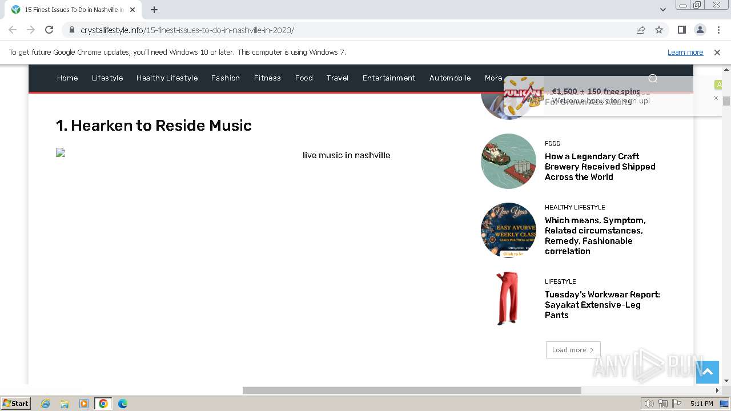Expand the More navigation dropdown
The width and height of the screenshot is (731, 411).
(493, 78)
